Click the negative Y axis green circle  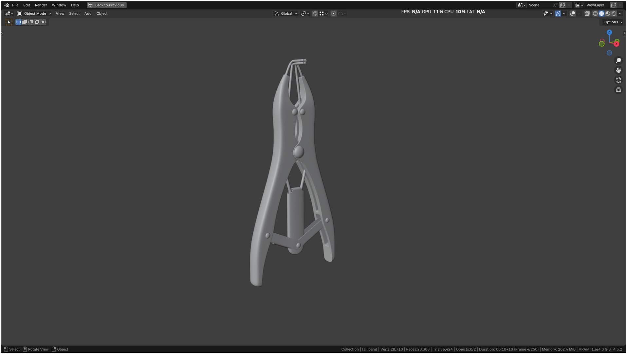[x=601, y=44]
